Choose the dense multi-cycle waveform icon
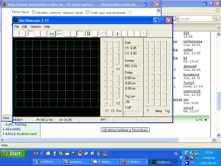The image size is (221, 166). (52, 33)
